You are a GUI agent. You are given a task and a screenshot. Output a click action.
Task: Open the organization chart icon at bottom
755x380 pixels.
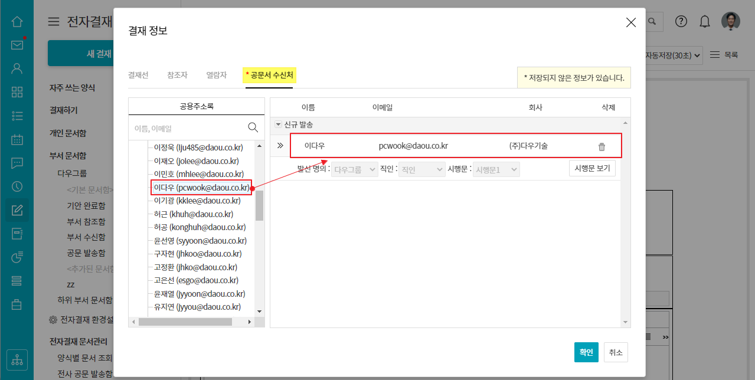pos(17,359)
